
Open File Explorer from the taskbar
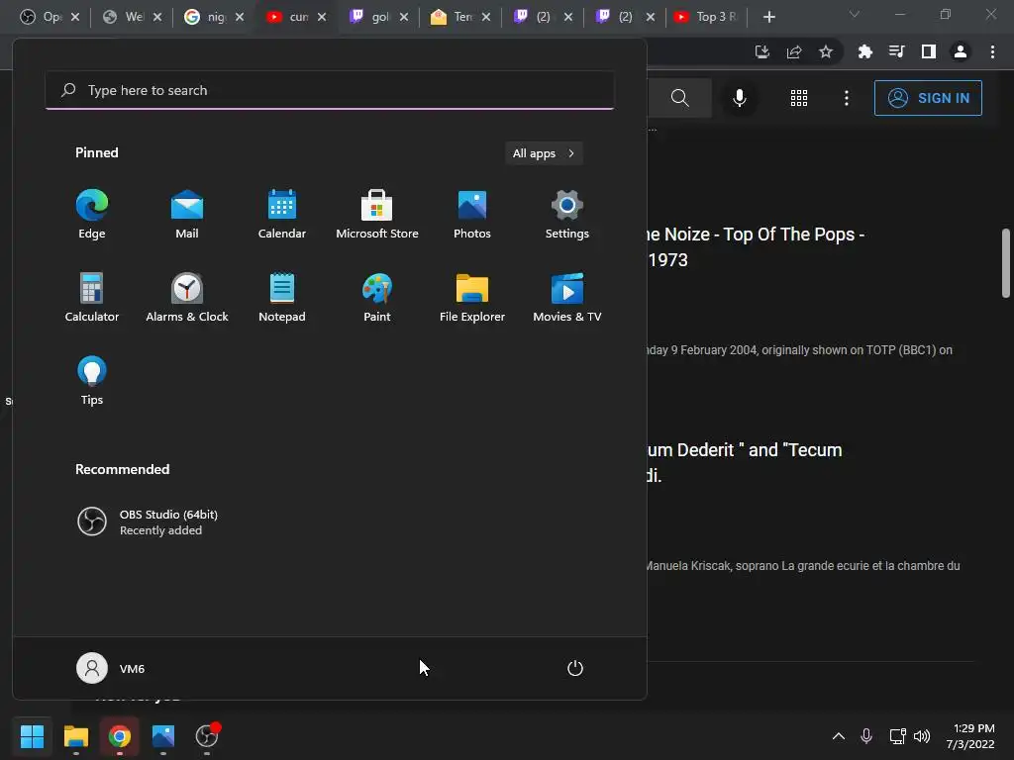pyautogui.click(x=75, y=736)
